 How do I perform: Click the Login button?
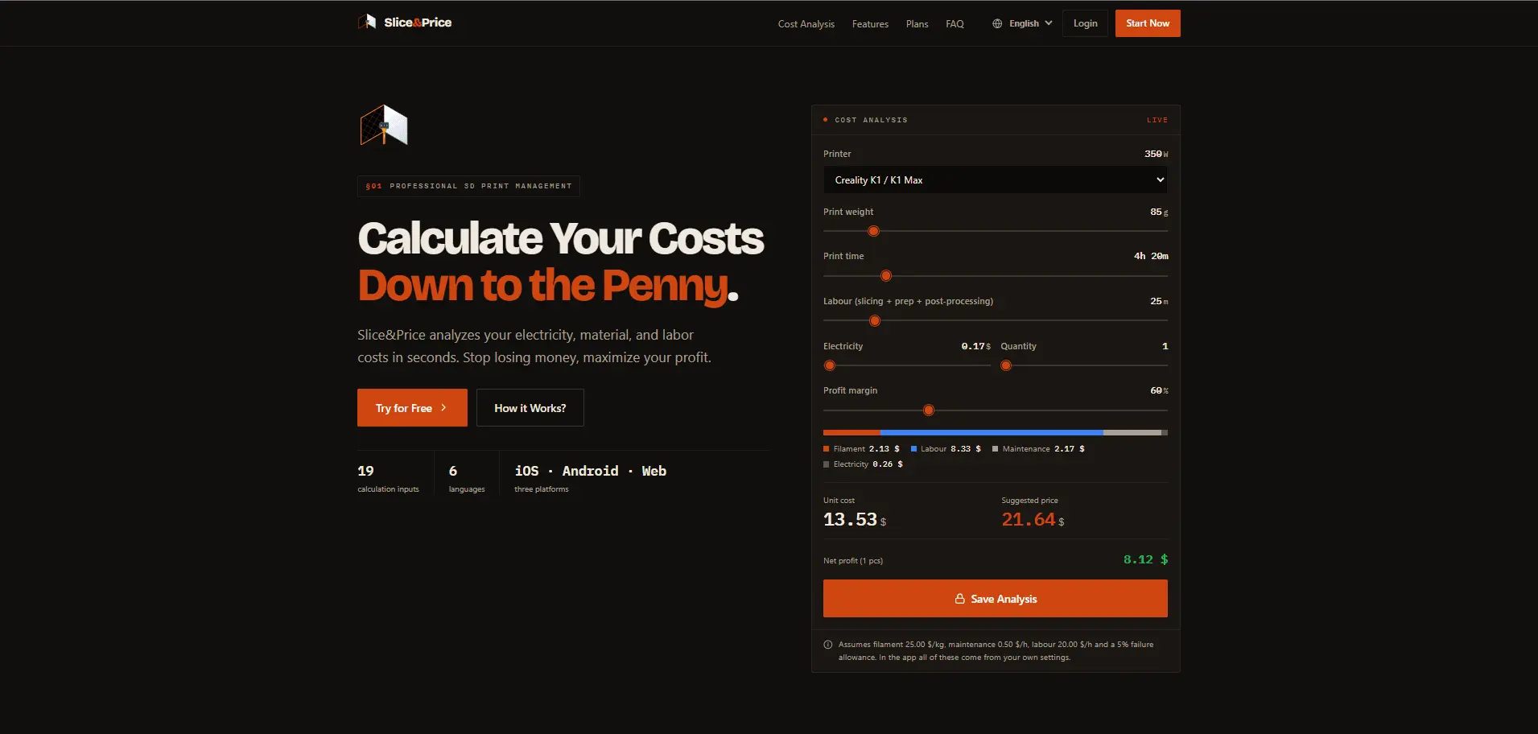[x=1085, y=23]
